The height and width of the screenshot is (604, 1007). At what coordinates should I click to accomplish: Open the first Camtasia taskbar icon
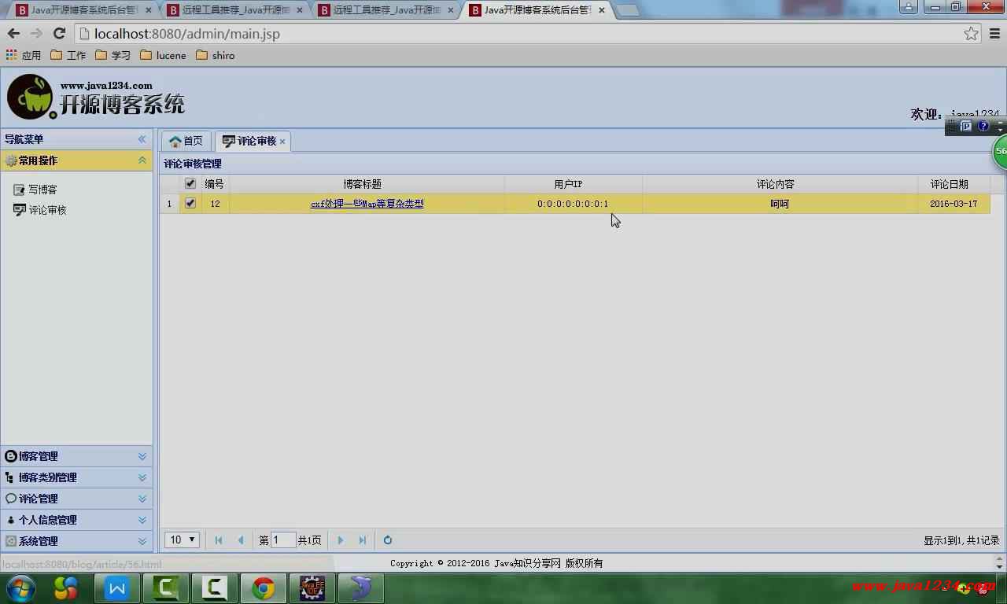point(165,588)
